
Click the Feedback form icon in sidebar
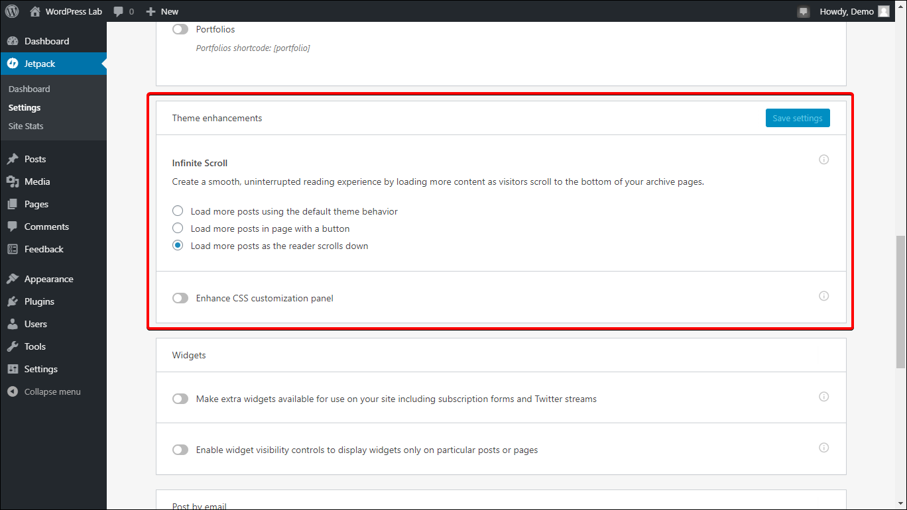(x=13, y=249)
